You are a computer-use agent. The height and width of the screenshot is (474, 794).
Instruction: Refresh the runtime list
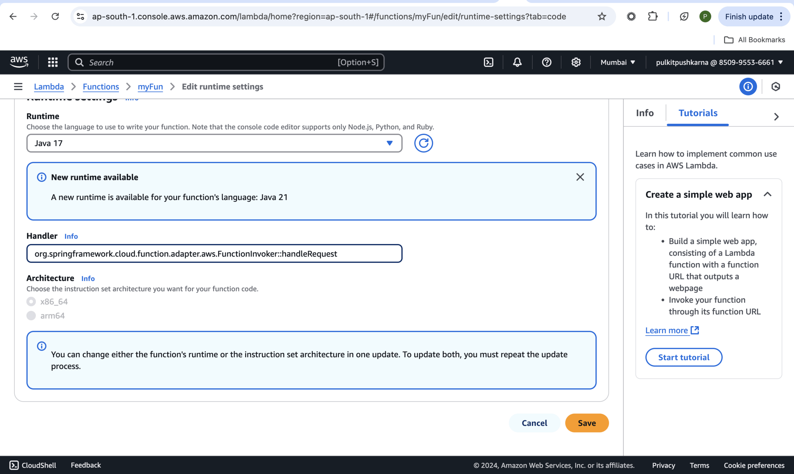tap(423, 143)
